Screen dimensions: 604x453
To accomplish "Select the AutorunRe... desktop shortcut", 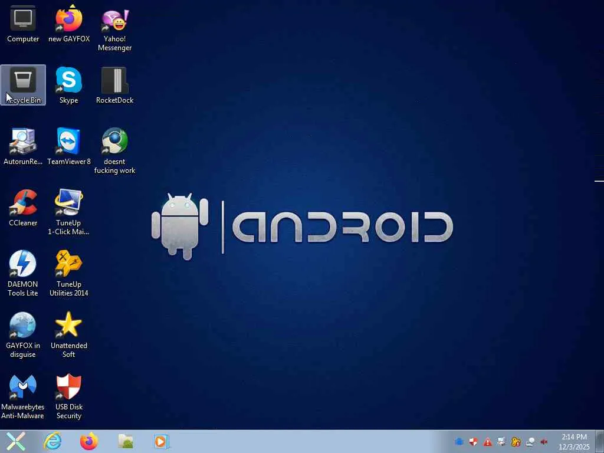I will [23, 146].
